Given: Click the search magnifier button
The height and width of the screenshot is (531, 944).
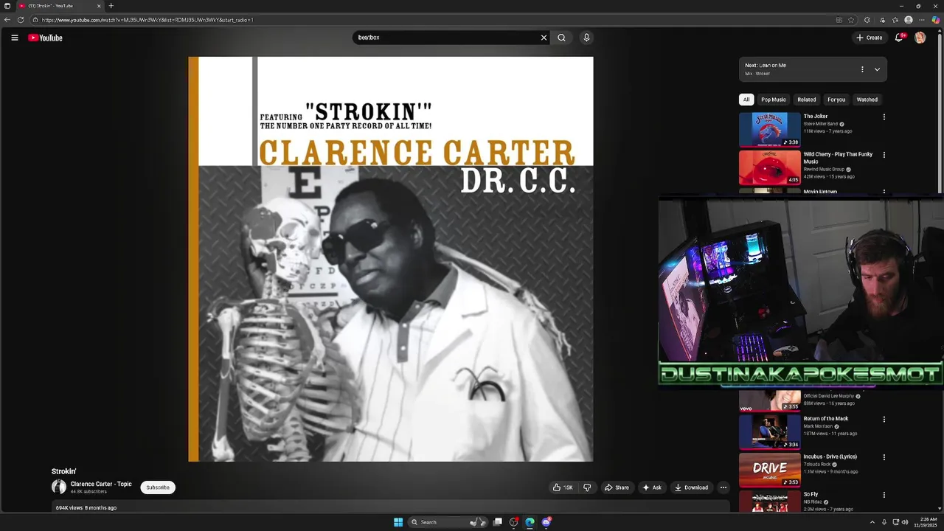Looking at the screenshot, I should 562,38.
